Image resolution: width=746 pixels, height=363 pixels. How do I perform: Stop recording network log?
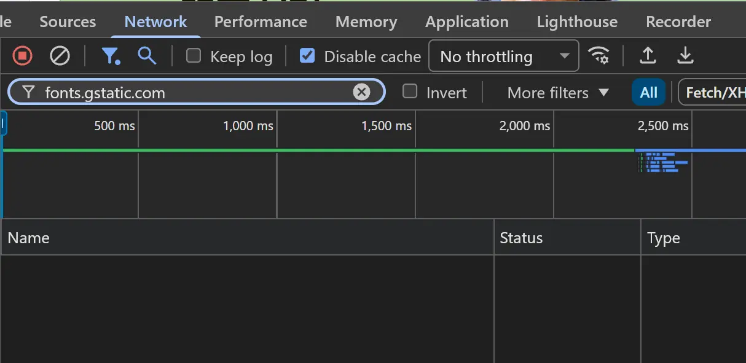pos(23,57)
